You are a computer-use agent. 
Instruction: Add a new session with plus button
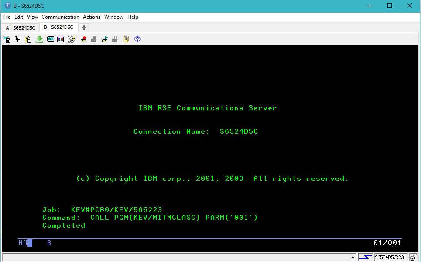click(84, 27)
